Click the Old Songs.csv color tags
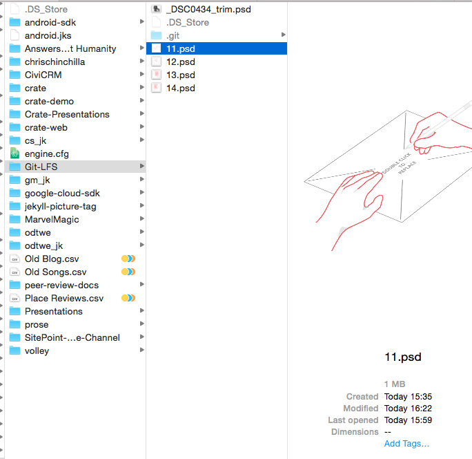 128,272
